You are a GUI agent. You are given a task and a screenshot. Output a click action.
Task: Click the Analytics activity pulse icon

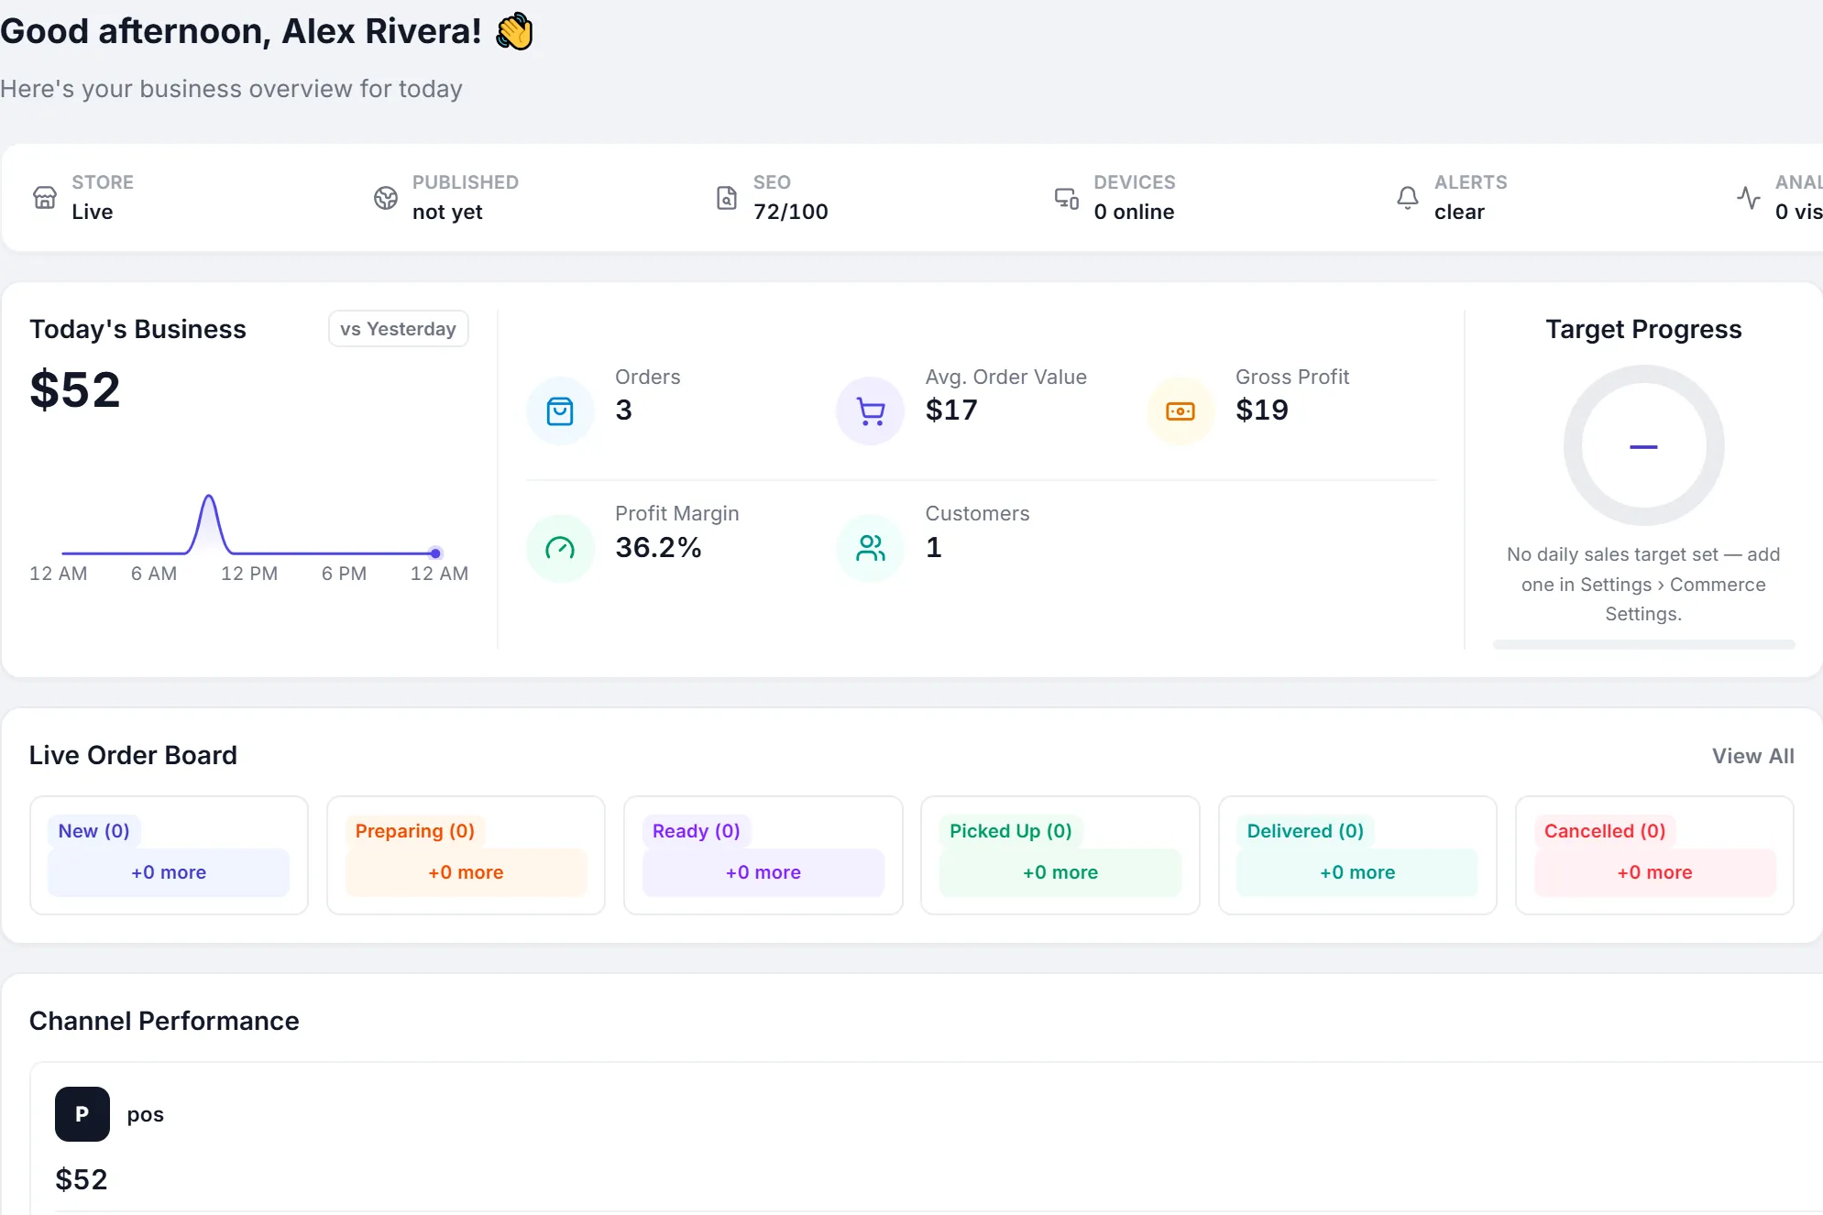pos(1749,197)
